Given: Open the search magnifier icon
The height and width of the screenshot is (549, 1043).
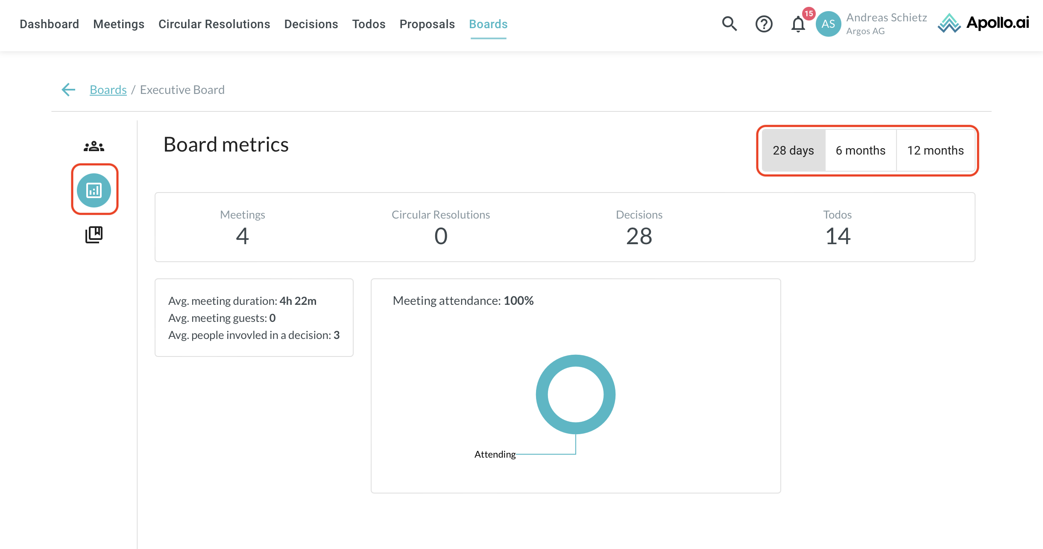Looking at the screenshot, I should pyautogui.click(x=730, y=24).
